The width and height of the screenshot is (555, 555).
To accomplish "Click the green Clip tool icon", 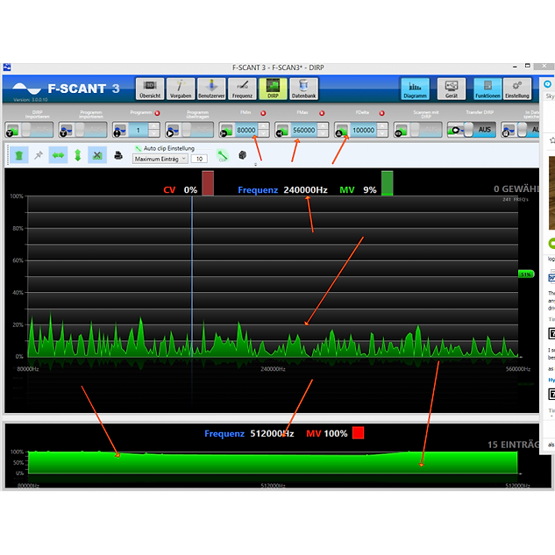I will tap(223, 155).
